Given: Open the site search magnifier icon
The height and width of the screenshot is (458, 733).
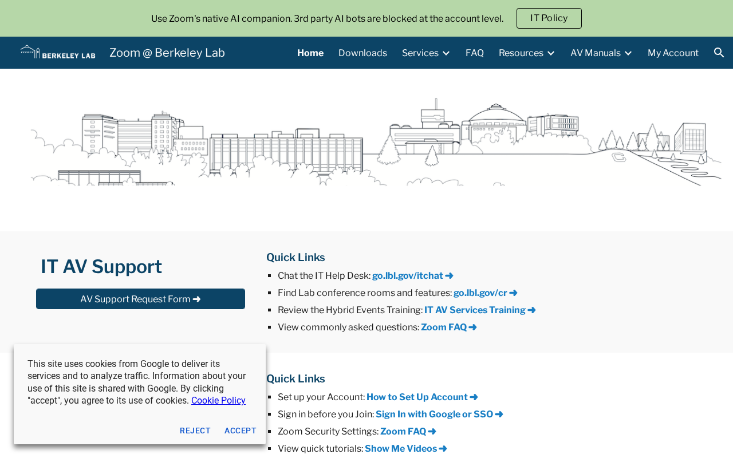Looking at the screenshot, I should 719,53.
